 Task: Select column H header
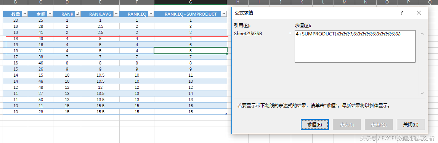[237, 2]
